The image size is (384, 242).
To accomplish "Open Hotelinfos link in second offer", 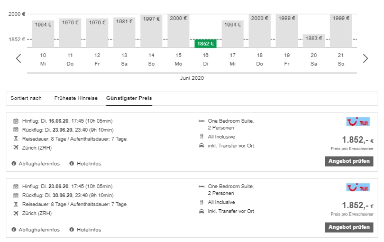I will (88, 230).
